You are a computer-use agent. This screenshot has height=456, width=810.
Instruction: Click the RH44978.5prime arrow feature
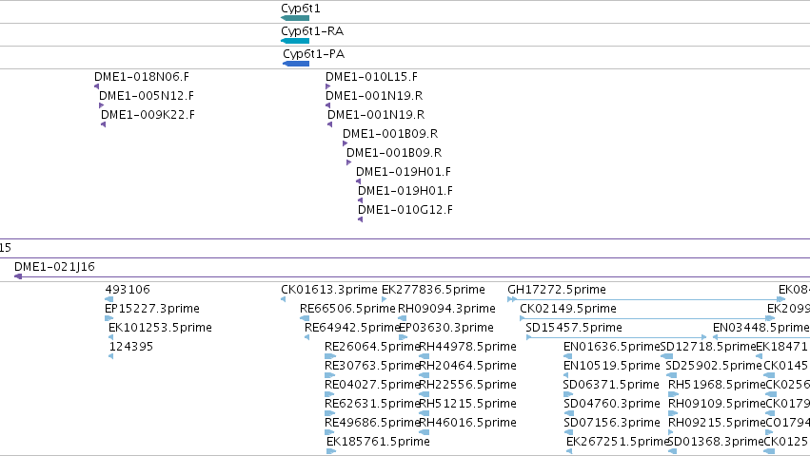tap(425, 356)
